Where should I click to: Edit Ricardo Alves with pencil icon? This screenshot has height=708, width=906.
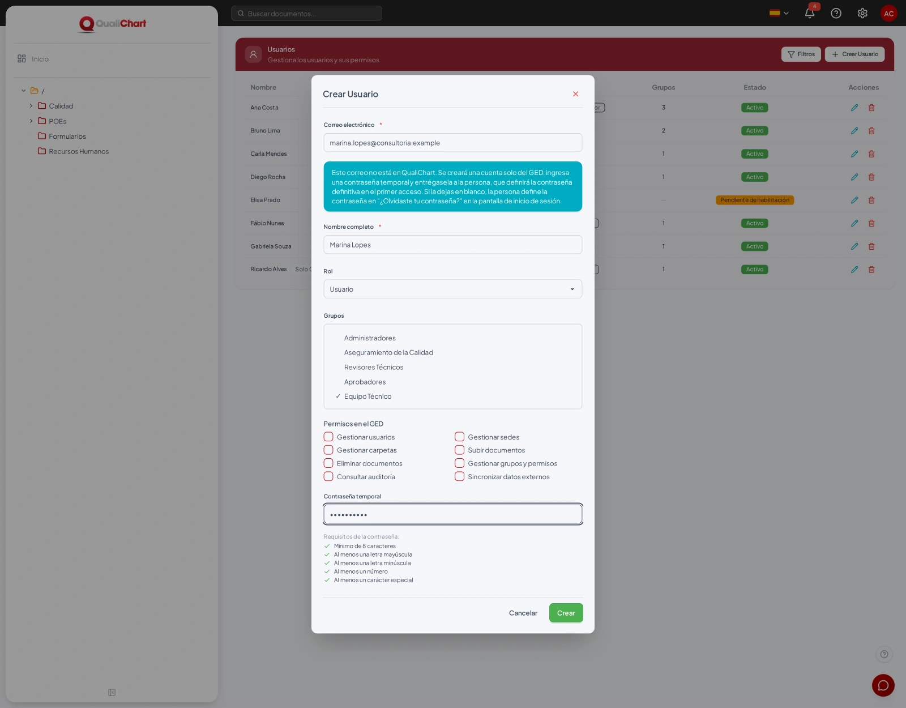(x=854, y=270)
